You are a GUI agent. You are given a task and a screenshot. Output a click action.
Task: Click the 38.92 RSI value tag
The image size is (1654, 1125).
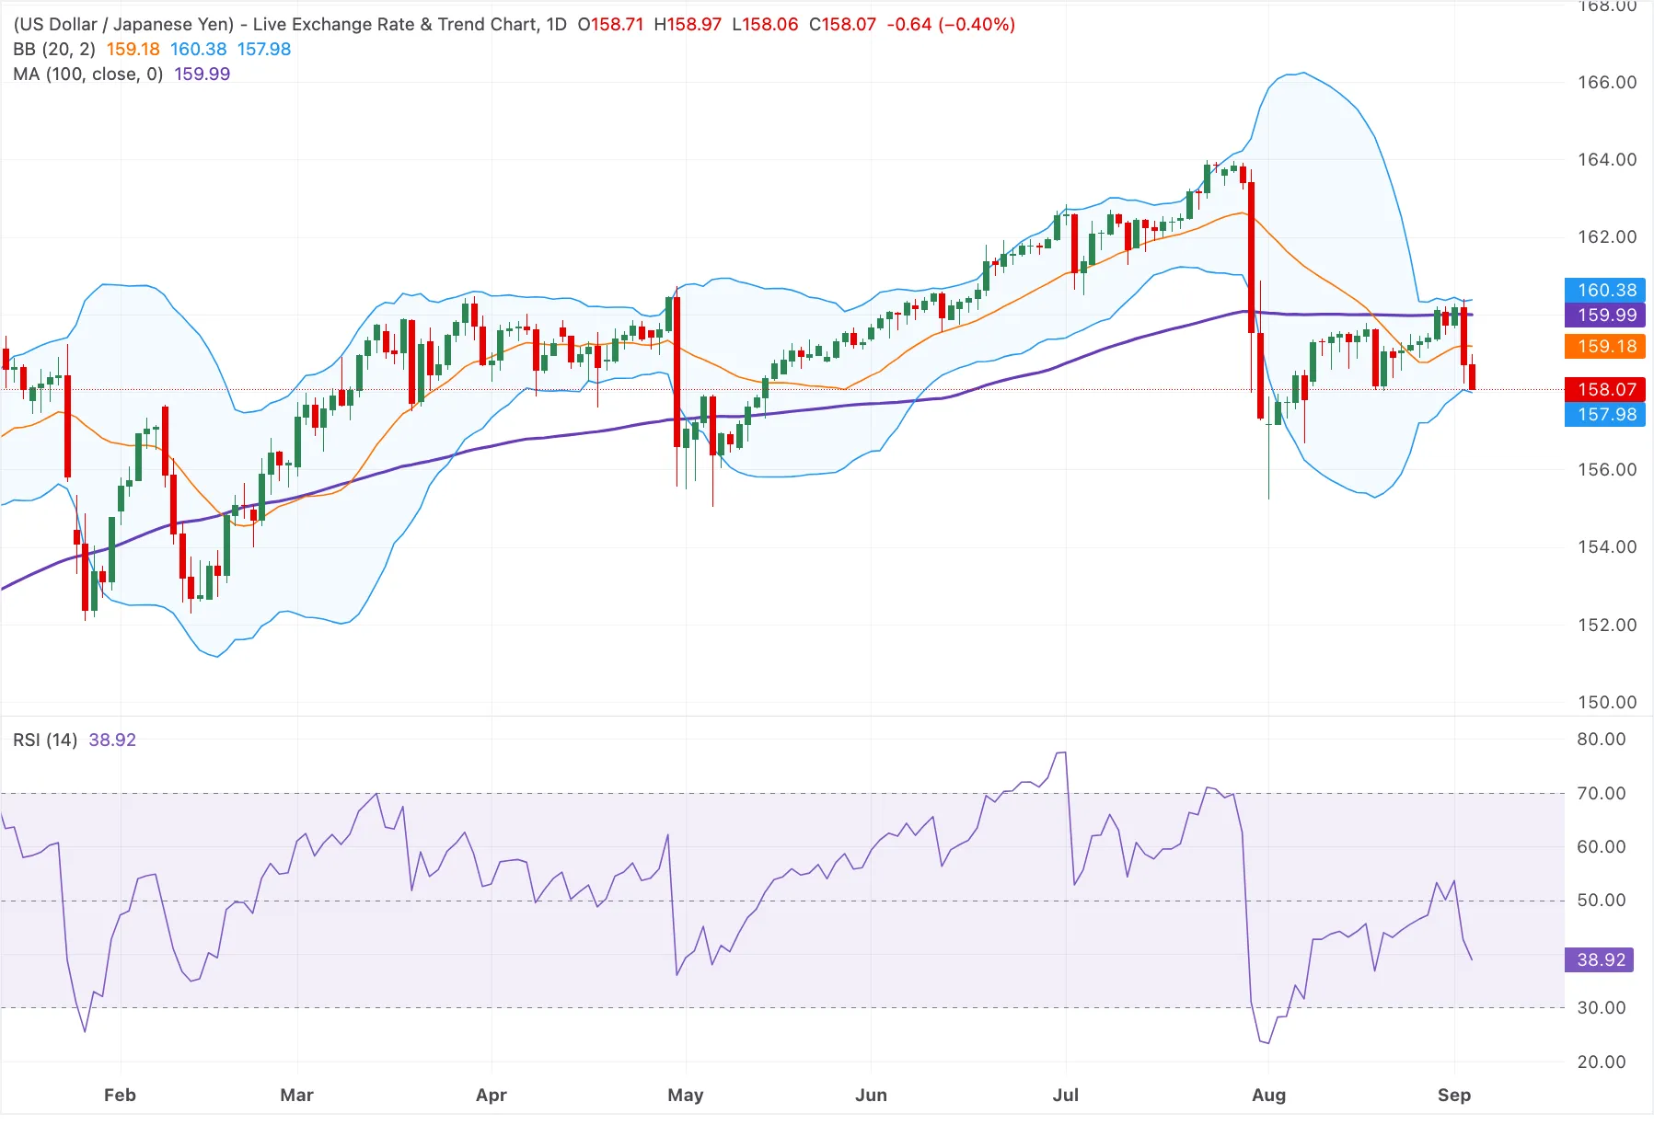pos(1602,959)
